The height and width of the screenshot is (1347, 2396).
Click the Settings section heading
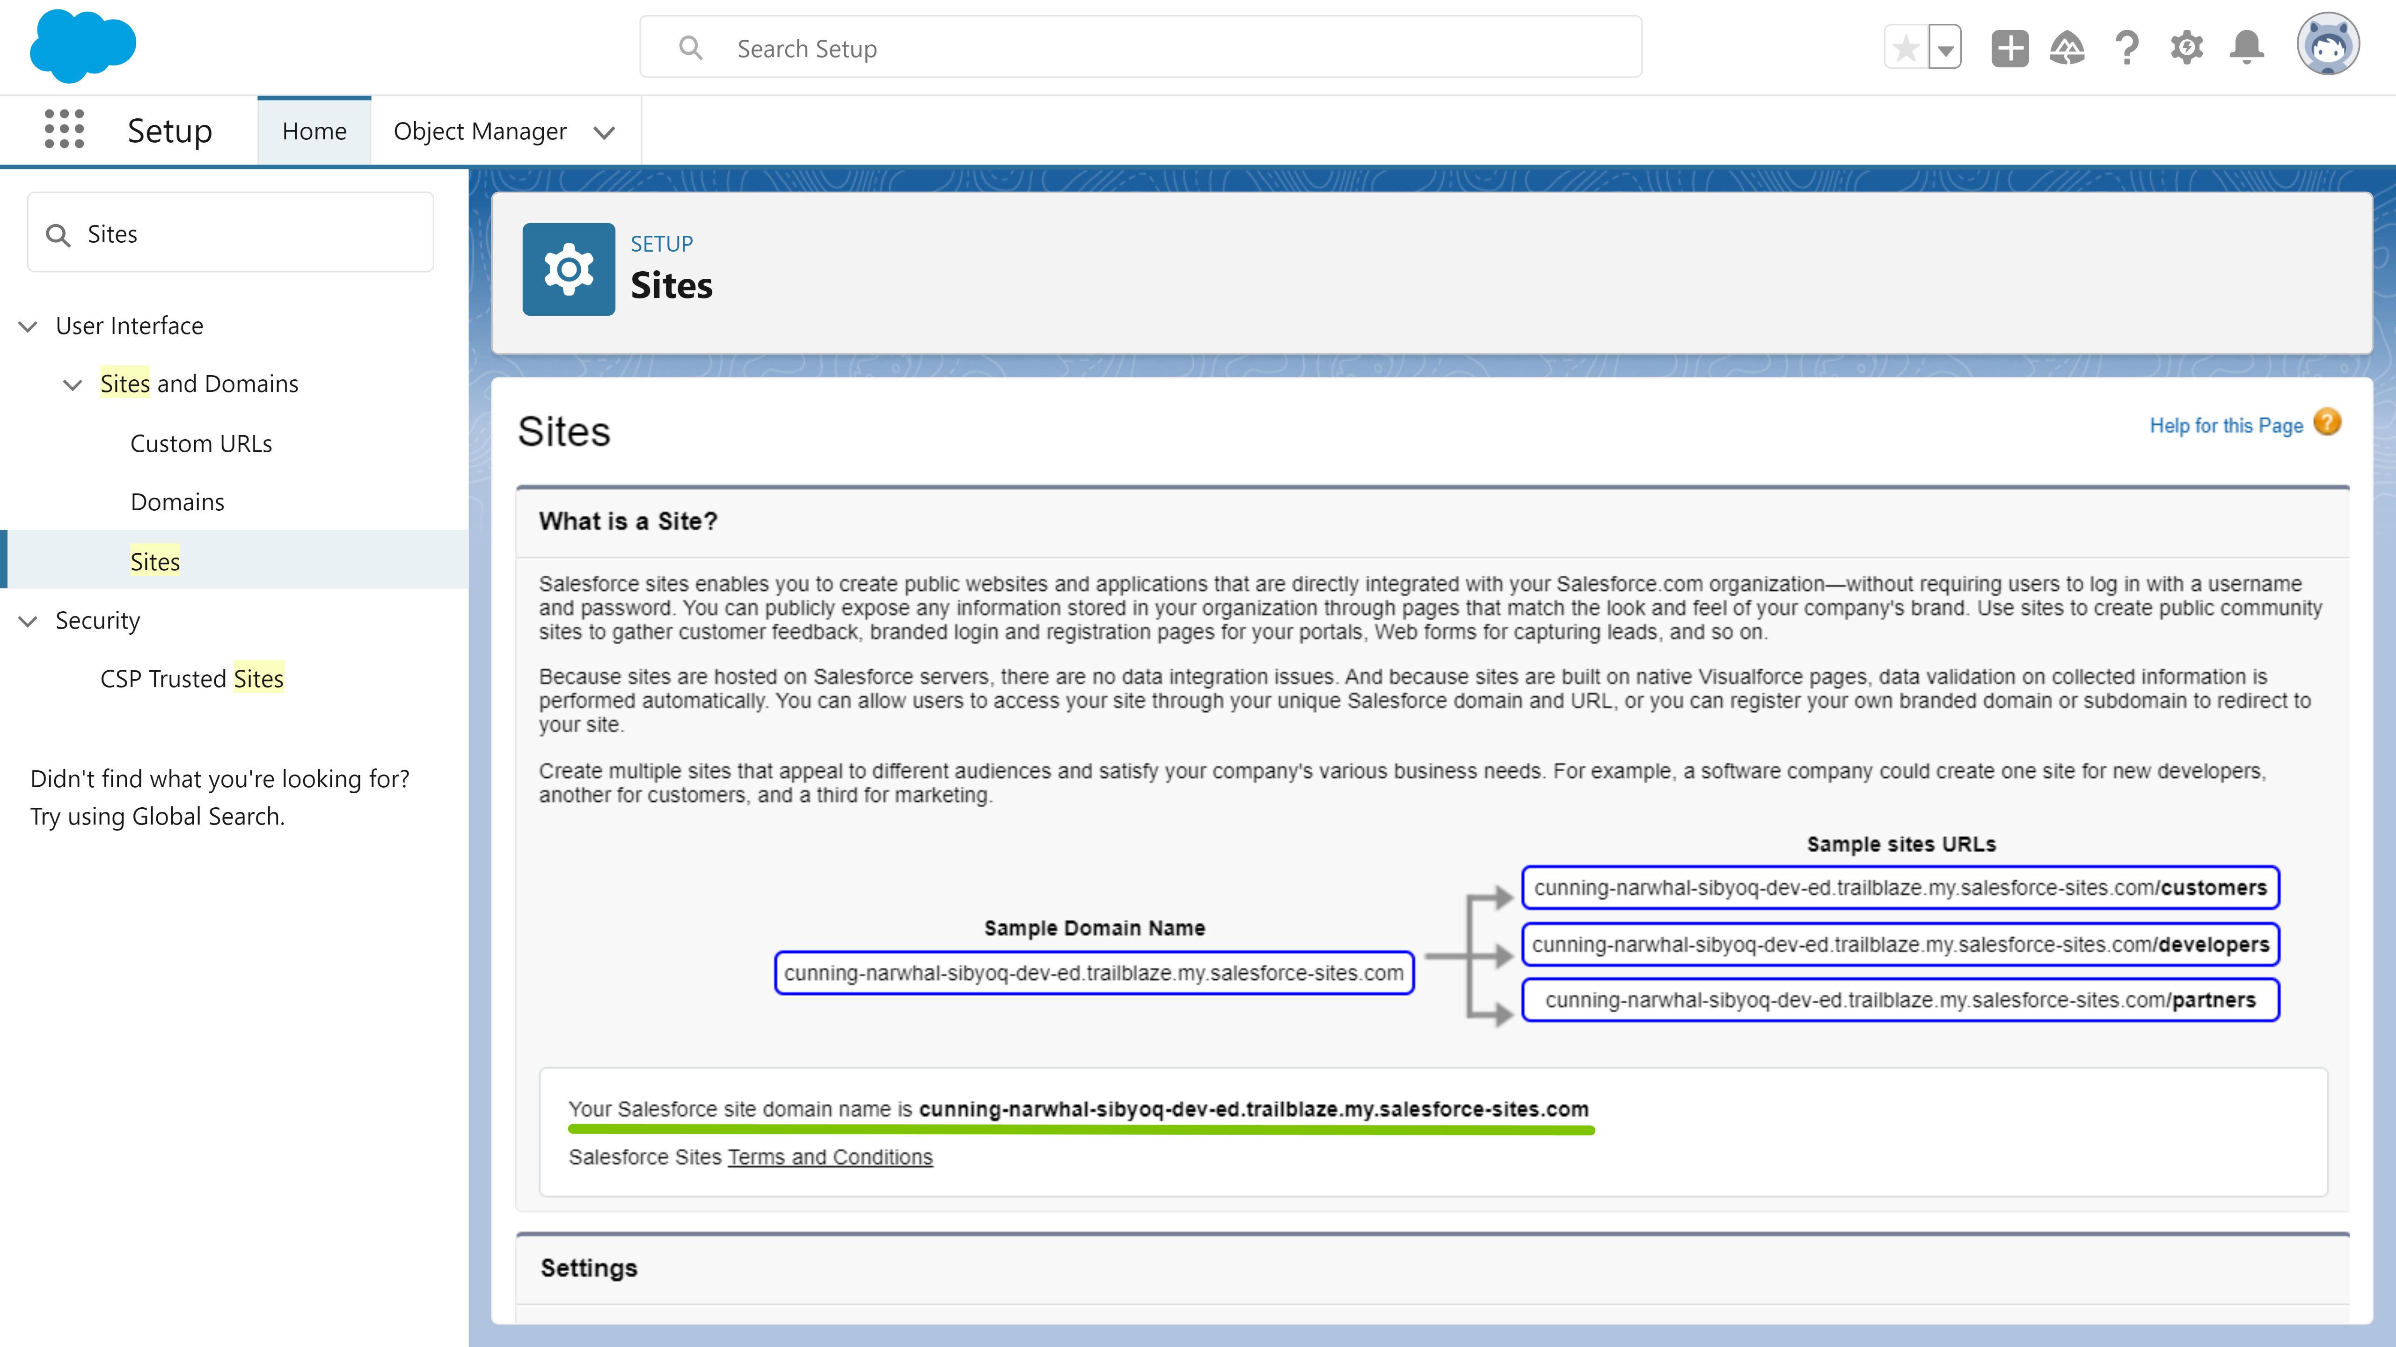pyautogui.click(x=589, y=1268)
